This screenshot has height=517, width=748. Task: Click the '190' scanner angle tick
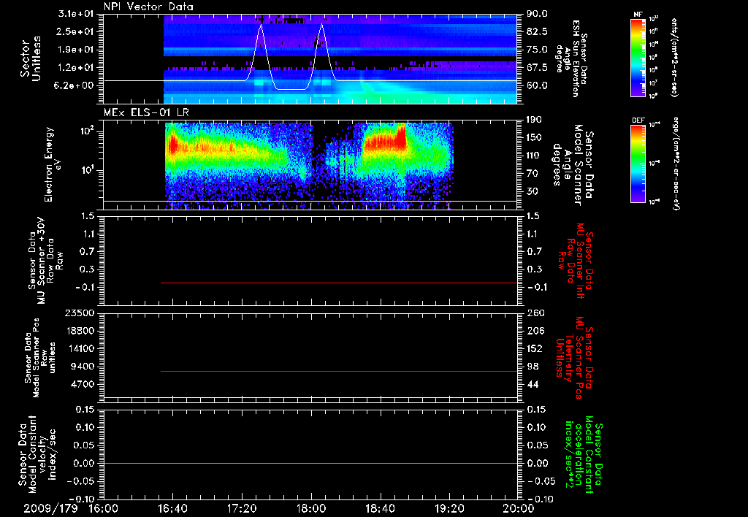pos(534,120)
